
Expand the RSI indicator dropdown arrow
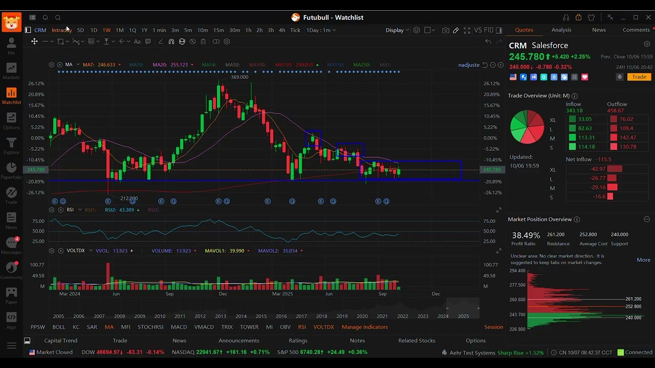click(x=79, y=210)
